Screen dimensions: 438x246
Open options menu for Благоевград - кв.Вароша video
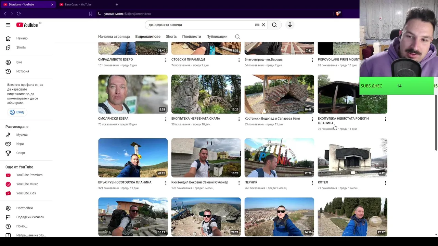[x=312, y=60]
